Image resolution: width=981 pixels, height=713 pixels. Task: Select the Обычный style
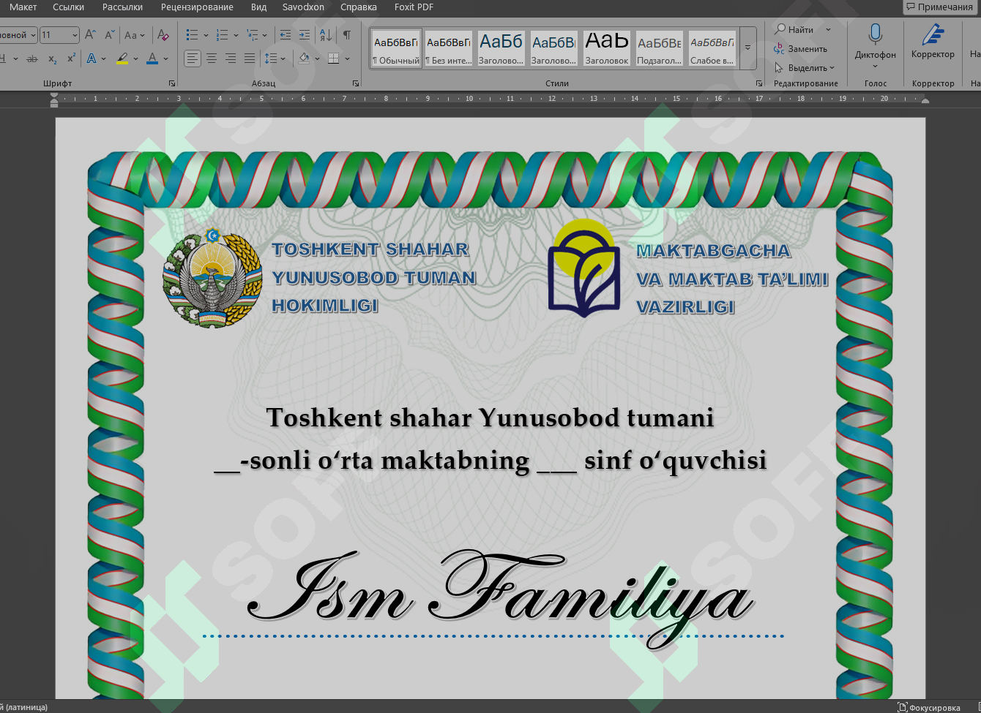click(395, 48)
